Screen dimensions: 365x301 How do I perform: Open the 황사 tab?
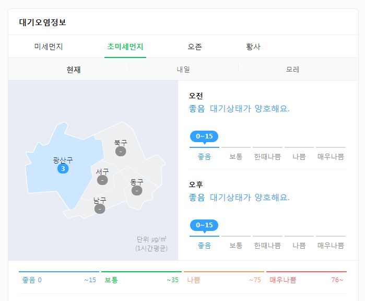coord(253,47)
